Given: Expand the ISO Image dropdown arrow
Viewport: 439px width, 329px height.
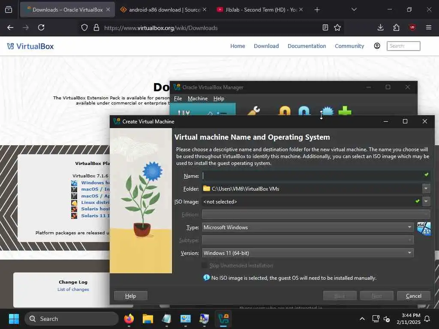Looking at the screenshot, I should click(x=426, y=201).
